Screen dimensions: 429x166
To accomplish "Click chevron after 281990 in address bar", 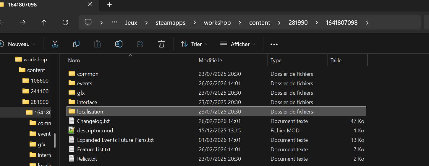I will [x=317, y=23].
